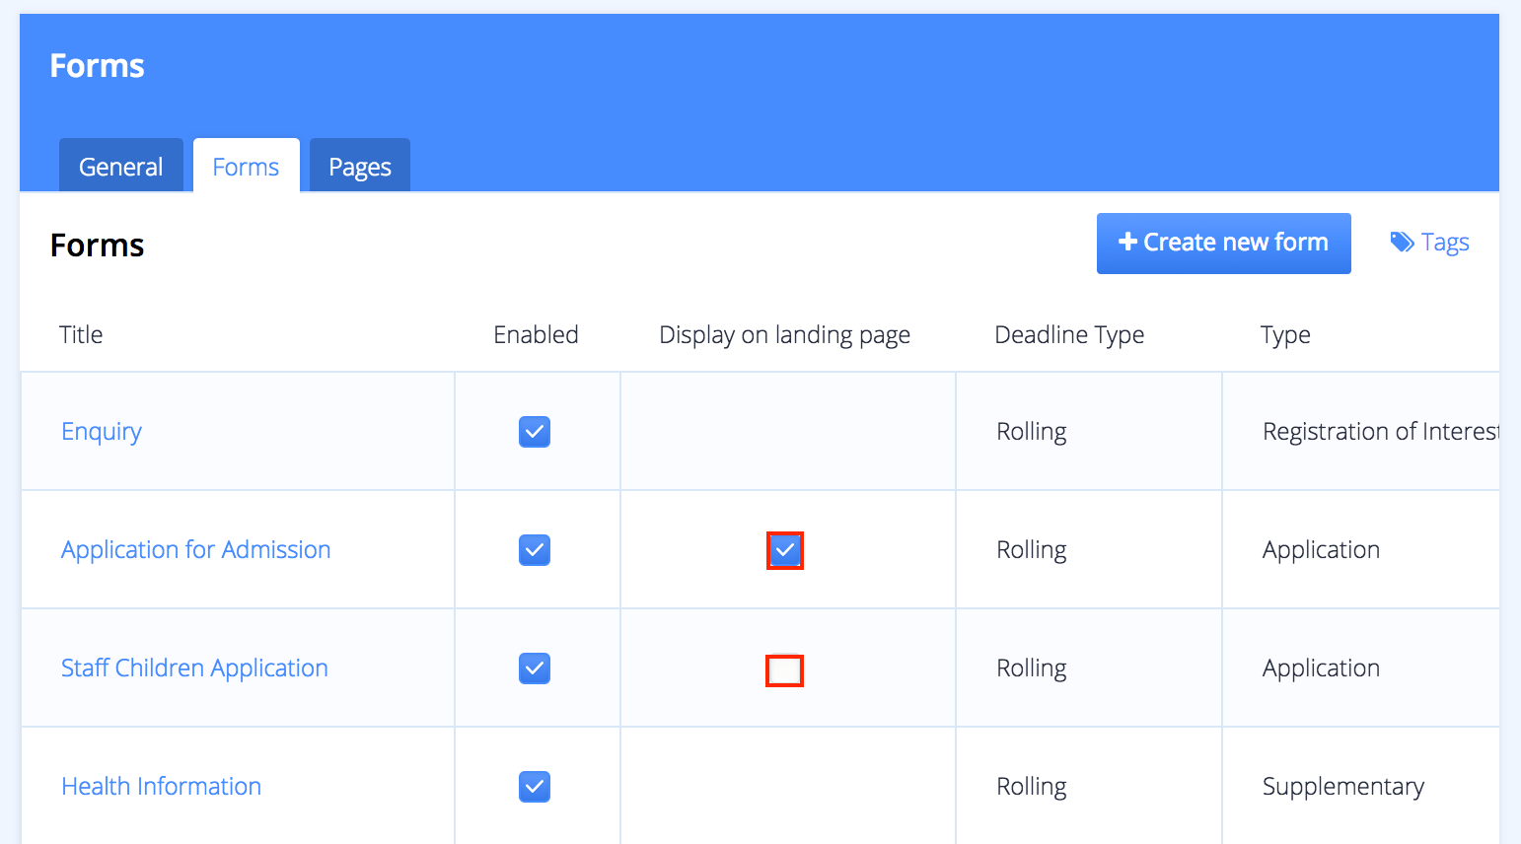The image size is (1521, 844).
Task: Select the Forms tab
Action: coord(246,167)
